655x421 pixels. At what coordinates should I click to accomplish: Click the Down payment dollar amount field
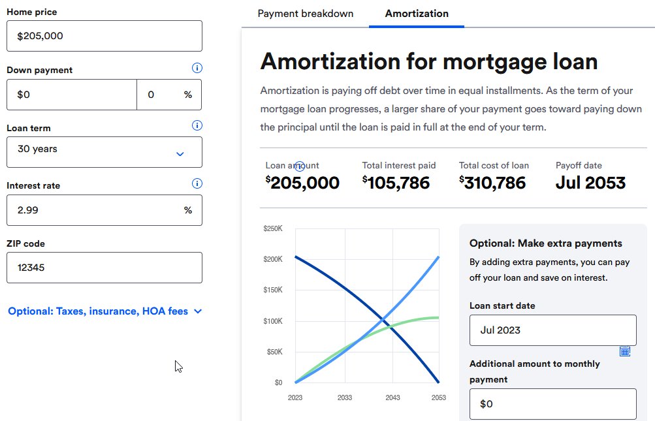point(72,95)
